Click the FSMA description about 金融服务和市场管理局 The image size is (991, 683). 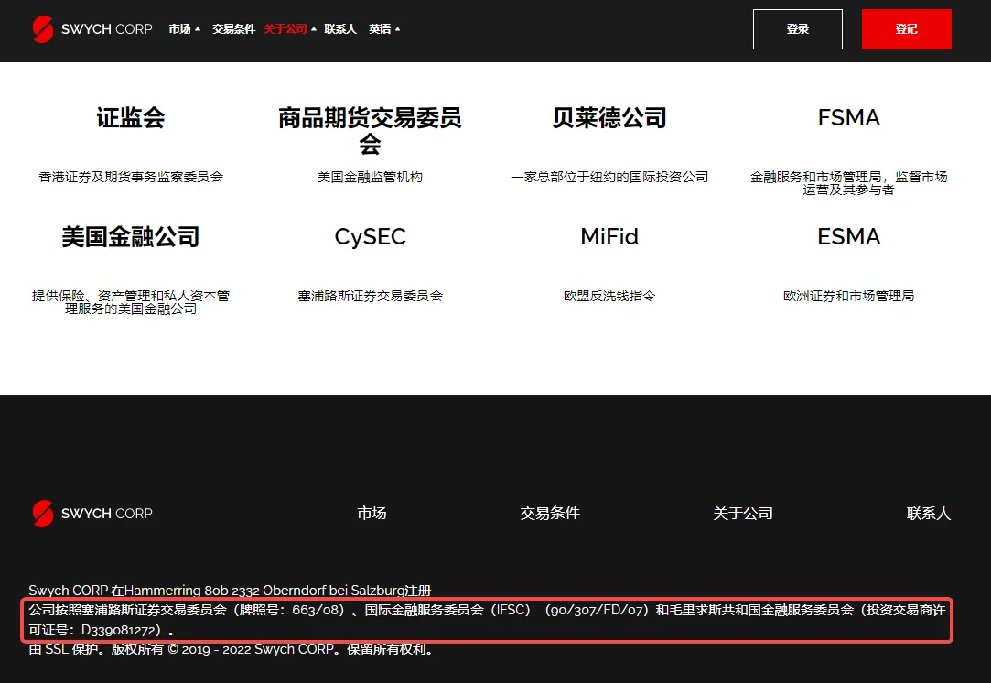pyautogui.click(x=849, y=183)
